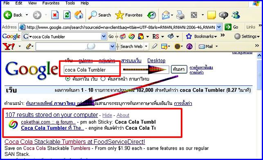Image resolution: width=263 pixels, height=160 pixels.
Task: Click the RS icon in Google toolbar
Action: pos(155,36)
